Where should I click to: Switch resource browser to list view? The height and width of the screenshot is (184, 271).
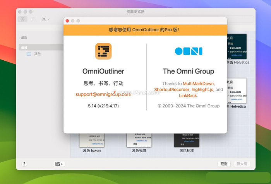pos(33,19)
